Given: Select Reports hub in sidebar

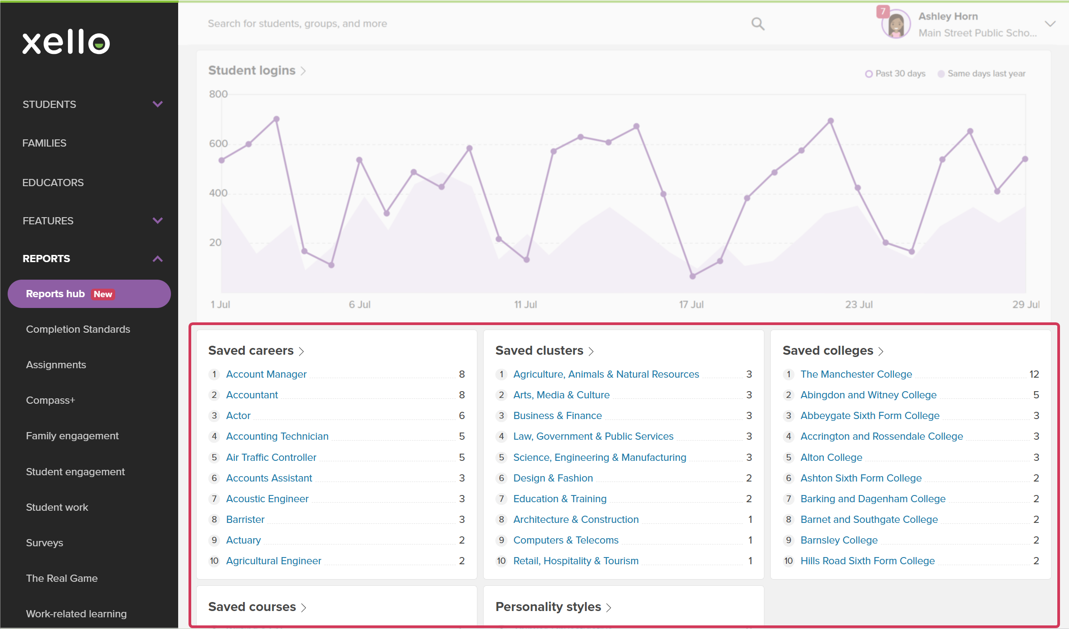Looking at the screenshot, I should (x=89, y=294).
